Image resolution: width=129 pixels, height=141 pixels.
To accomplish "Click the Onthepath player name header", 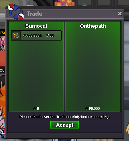I will (x=93, y=26).
